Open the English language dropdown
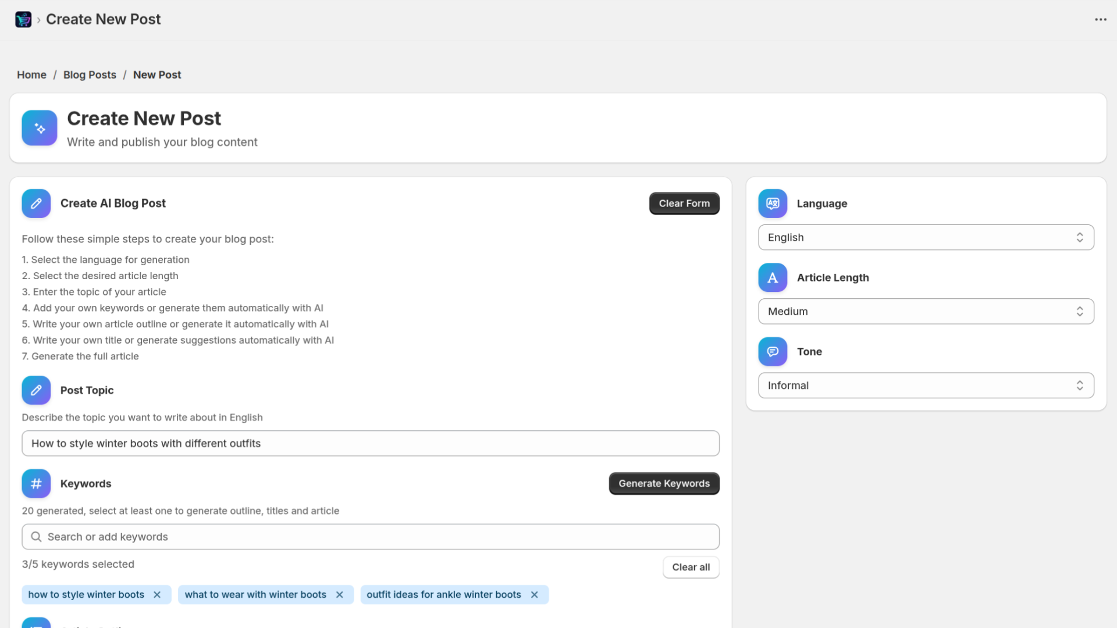1117x628 pixels. pyautogui.click(x=926, y=237)
